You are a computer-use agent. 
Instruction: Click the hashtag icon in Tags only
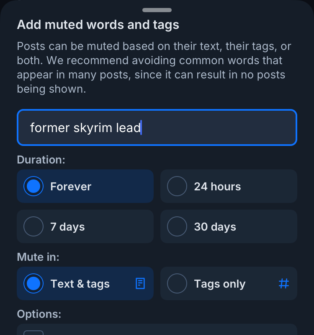(x=284, y=284)
